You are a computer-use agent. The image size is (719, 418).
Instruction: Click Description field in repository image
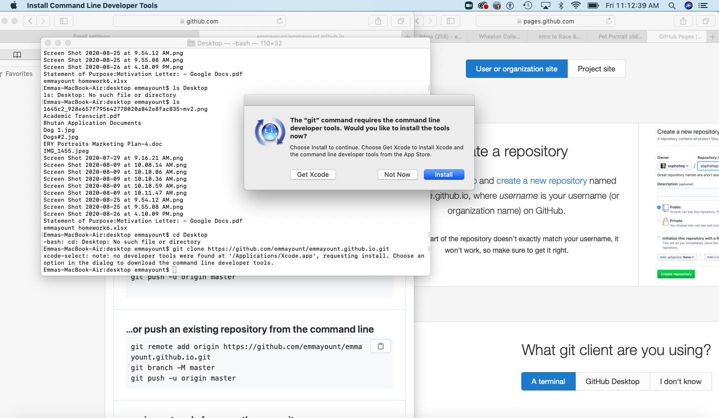click(688, 192)
